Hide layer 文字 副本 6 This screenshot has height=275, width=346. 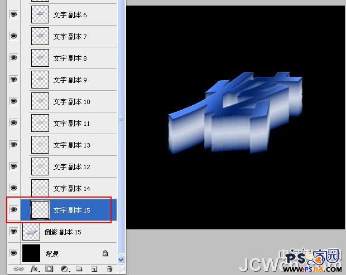point(14,14)
